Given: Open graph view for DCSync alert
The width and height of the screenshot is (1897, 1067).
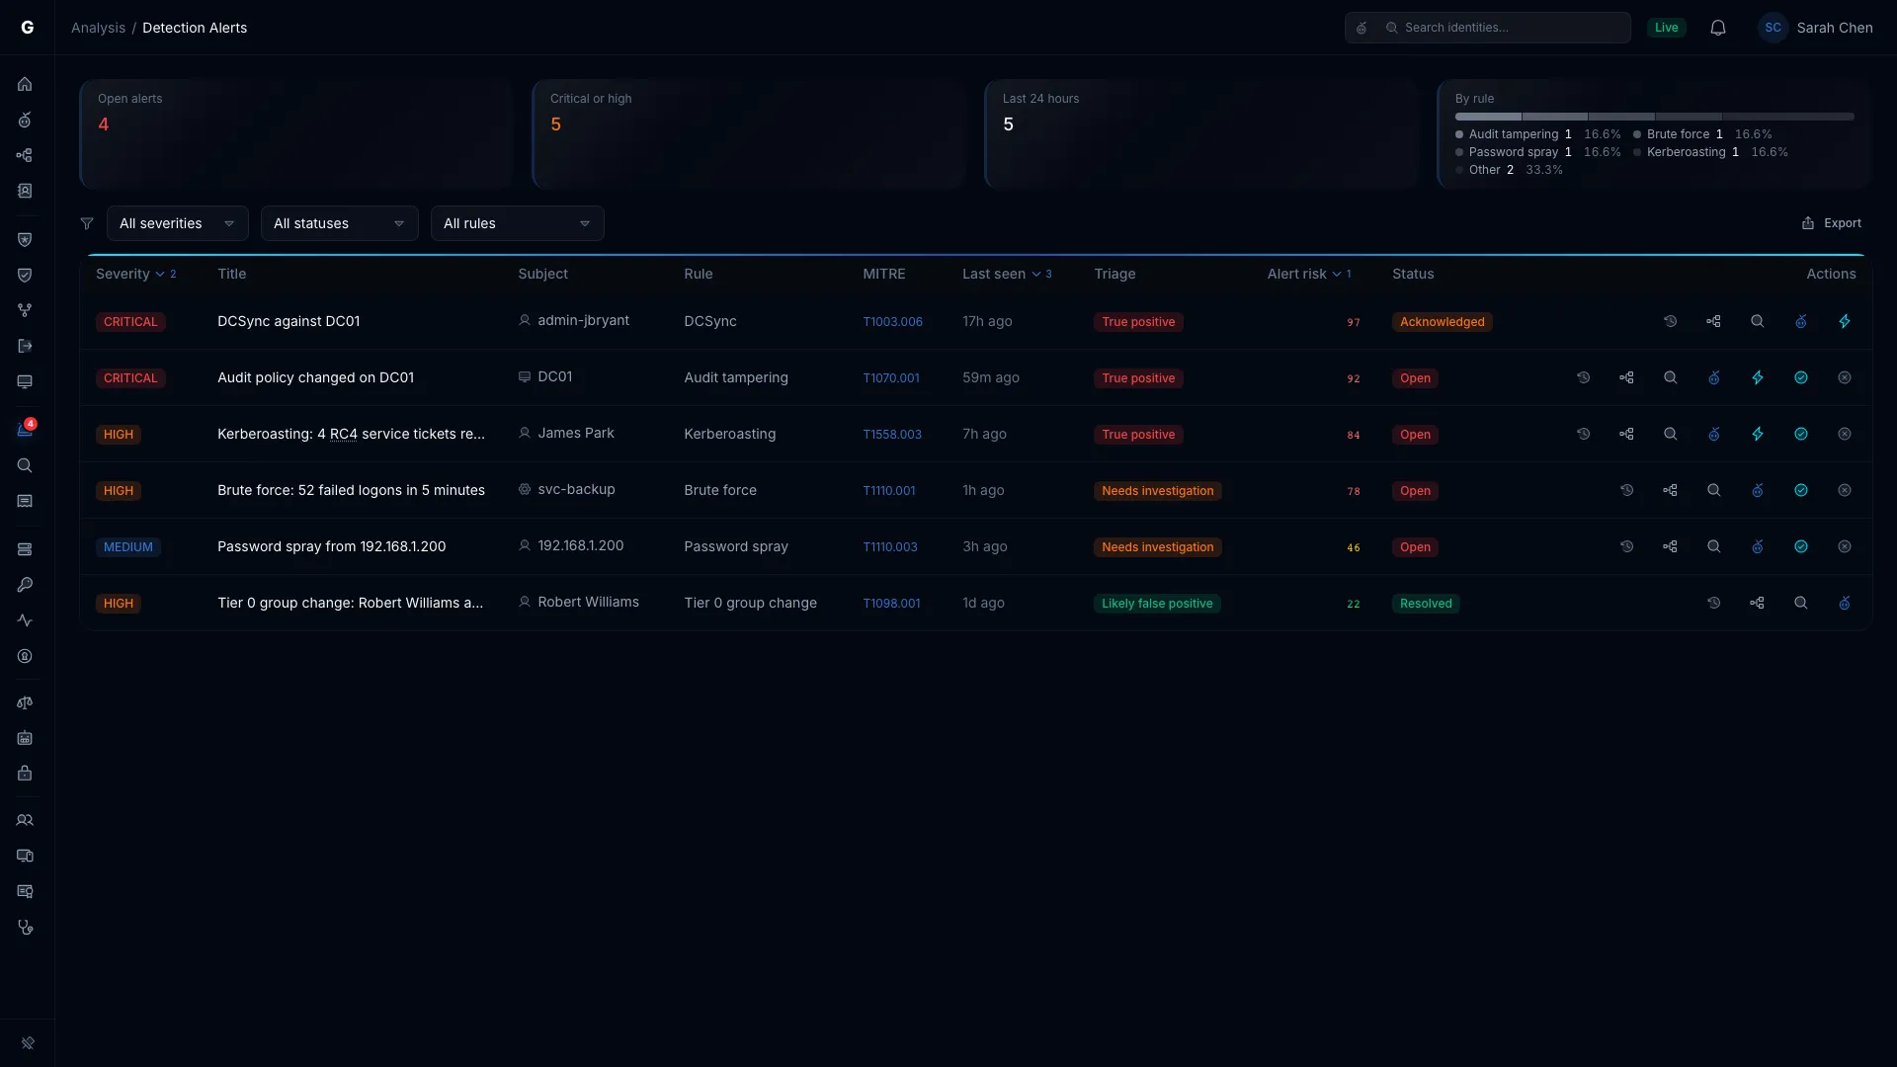Looking at the screenshot, I should pos(1713,321).
